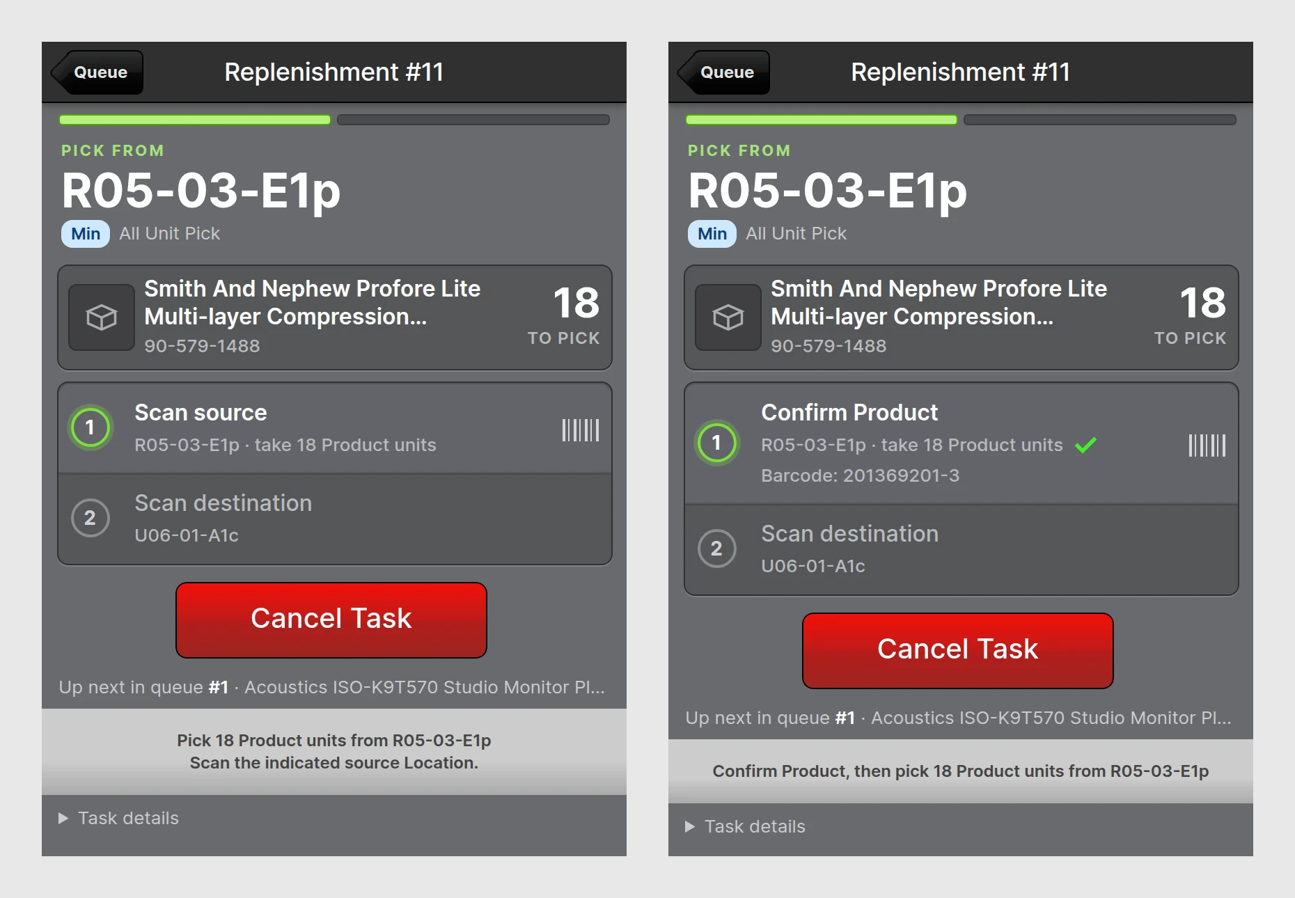
Task: Click SKU 90-579-1488 in right screen
Action: point(829,346)
